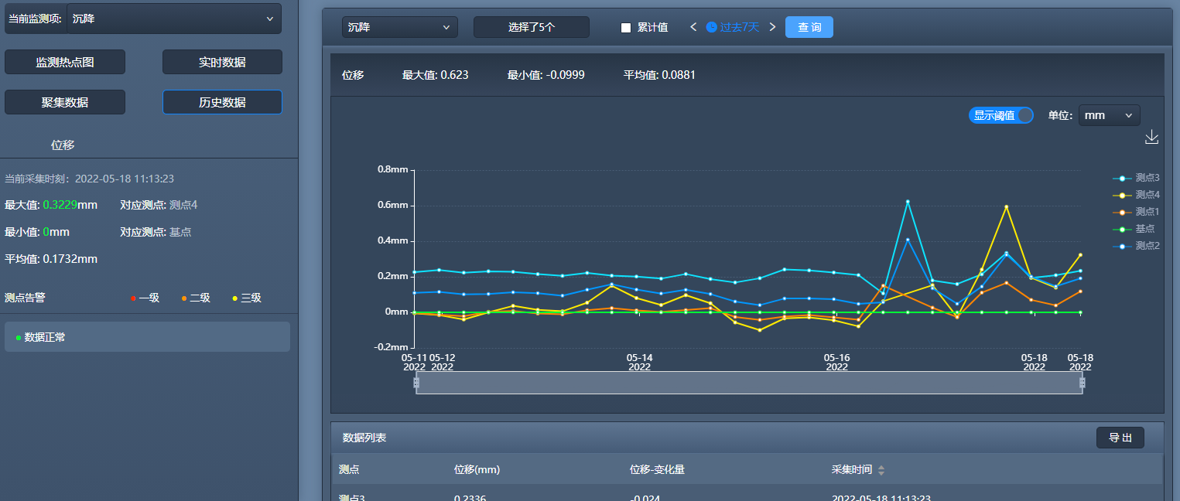This screenshot has width=1180, height=501.
Task: Turn off the 显示阈值 switch
Action: [x=1000, y=115]
